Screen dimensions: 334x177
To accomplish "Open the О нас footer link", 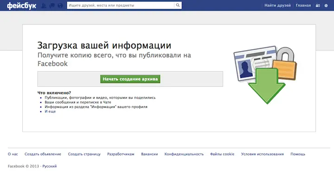I will tap(13, 154).
